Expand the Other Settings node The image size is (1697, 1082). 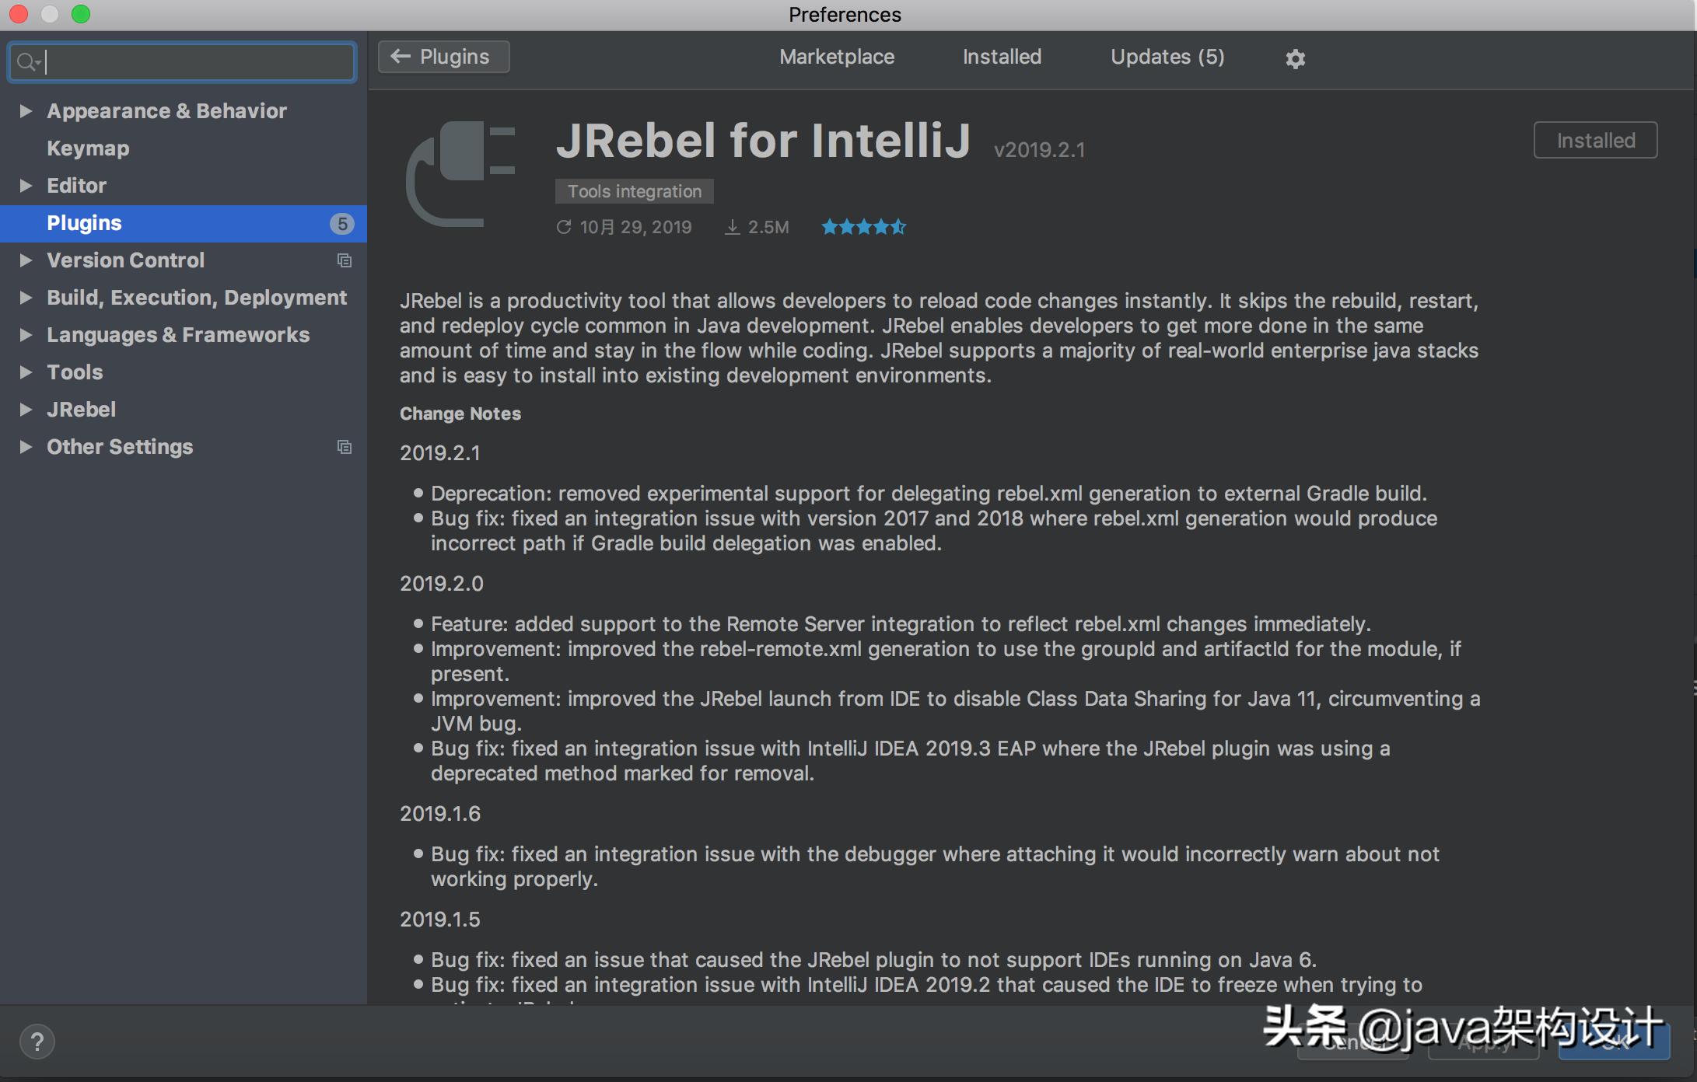26,447
